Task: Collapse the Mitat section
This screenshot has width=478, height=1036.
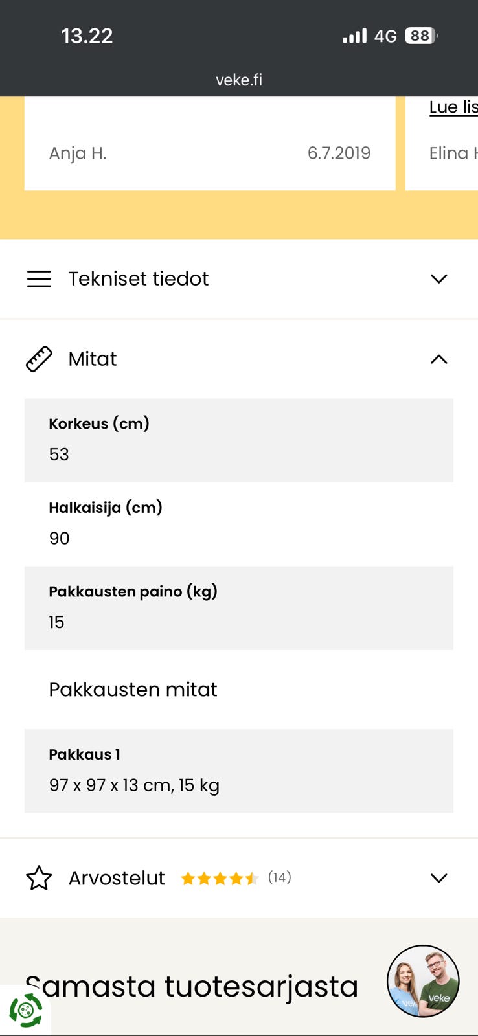Action: point(439,359)
